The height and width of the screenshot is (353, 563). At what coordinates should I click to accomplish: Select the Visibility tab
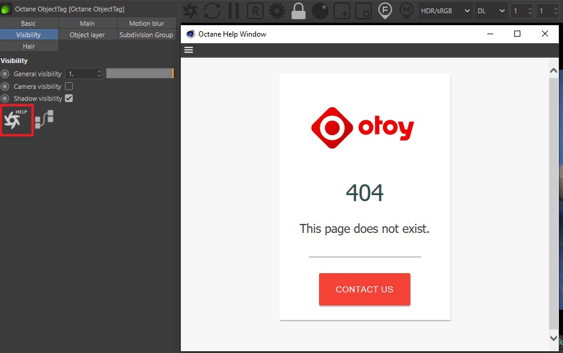click(x=28, y=35)
